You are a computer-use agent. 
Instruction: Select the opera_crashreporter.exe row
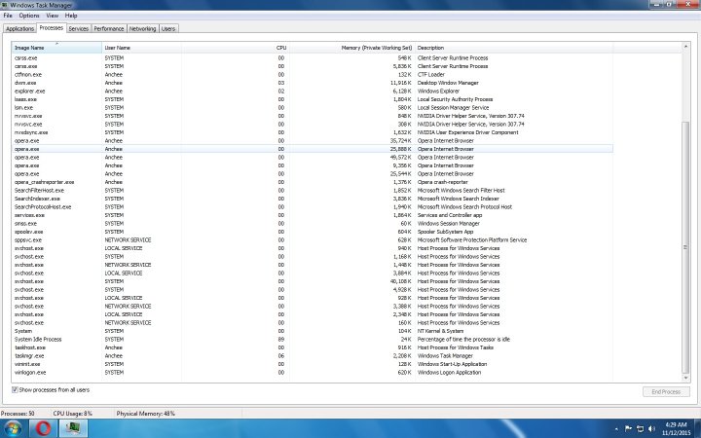pos(313,182)
